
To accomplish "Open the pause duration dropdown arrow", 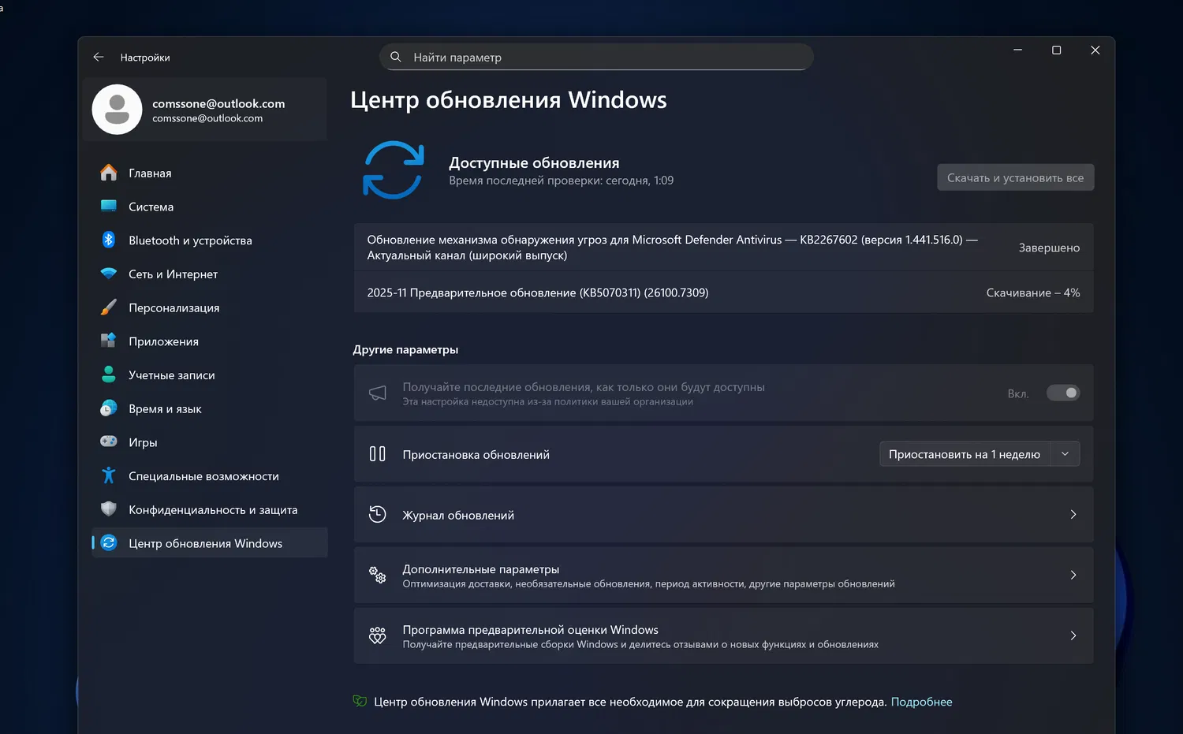I will point(1065,454).
